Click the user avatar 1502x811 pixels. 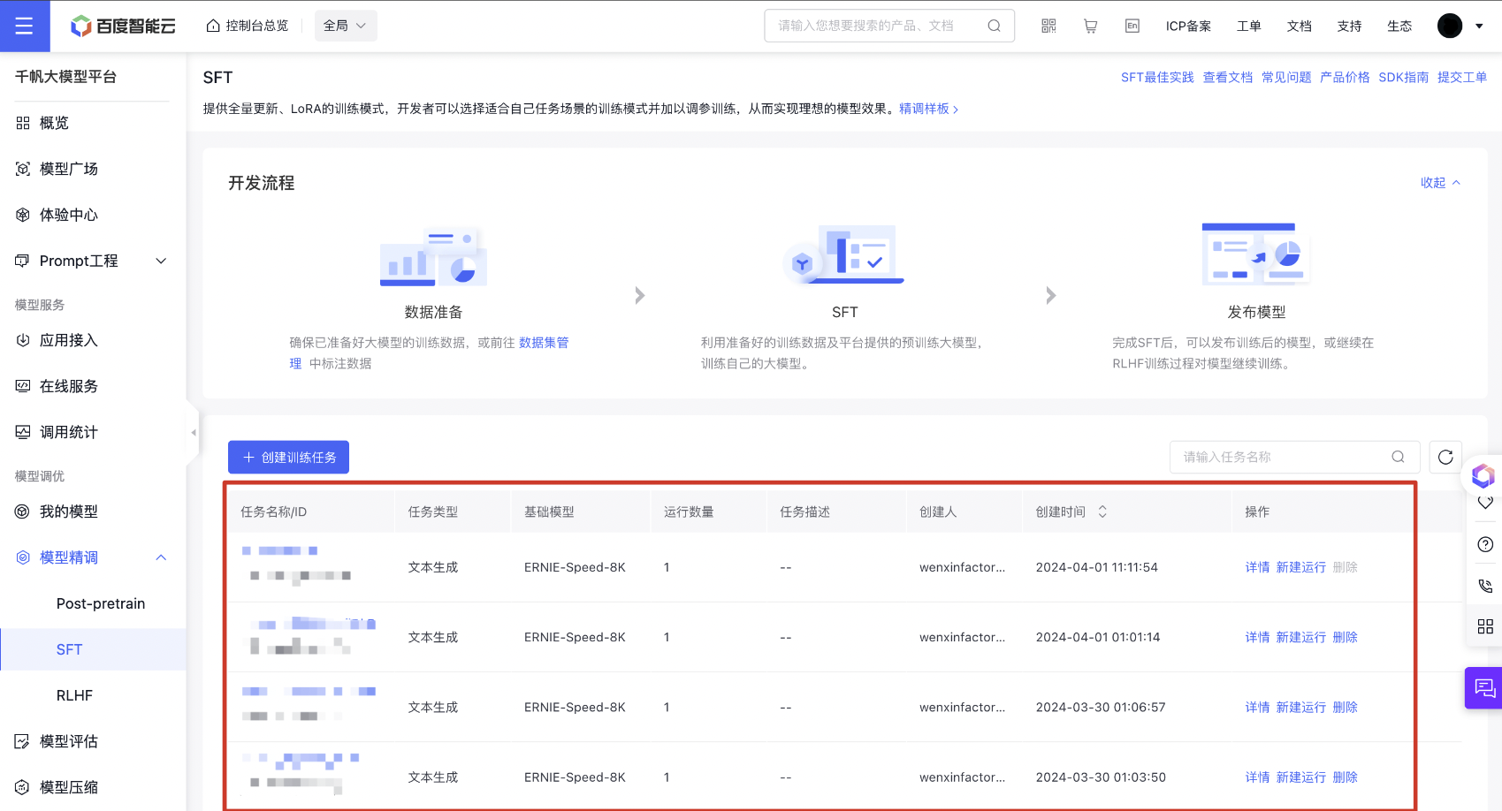[1450, 26]
